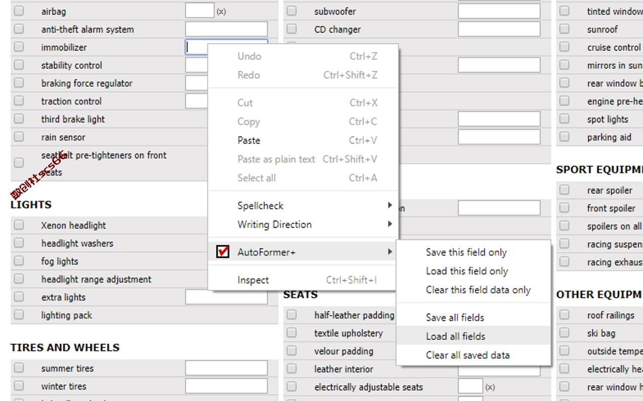Image resolution: width=643 pixels, height=401 pixels.
Task: Click the Select all menu entry
Action: (x=303, y=178)
